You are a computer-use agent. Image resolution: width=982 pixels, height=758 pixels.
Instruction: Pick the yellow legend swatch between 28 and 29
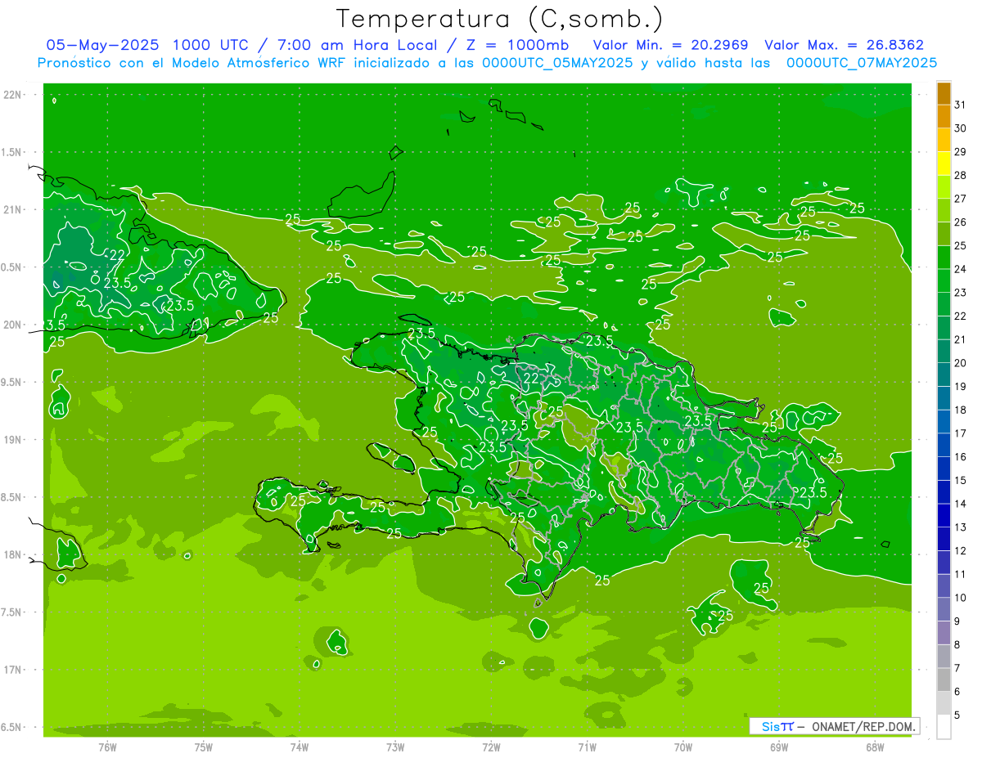(944, 164)
